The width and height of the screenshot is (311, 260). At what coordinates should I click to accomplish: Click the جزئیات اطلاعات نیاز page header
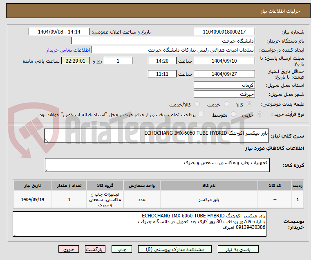(280, 11)
